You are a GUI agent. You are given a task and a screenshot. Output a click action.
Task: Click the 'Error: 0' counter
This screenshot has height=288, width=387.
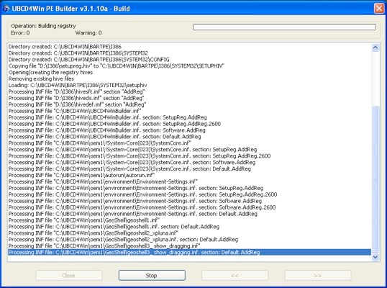click(20, 33)
